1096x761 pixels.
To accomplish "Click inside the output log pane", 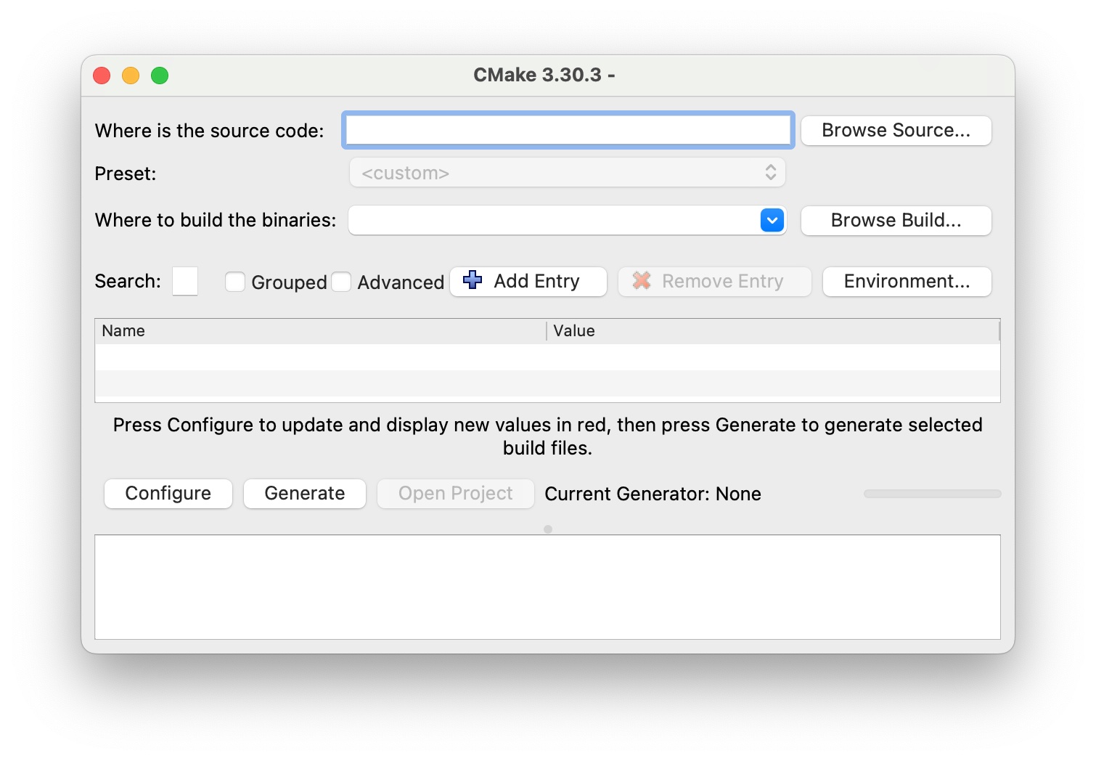I will [x=547, y=587].
